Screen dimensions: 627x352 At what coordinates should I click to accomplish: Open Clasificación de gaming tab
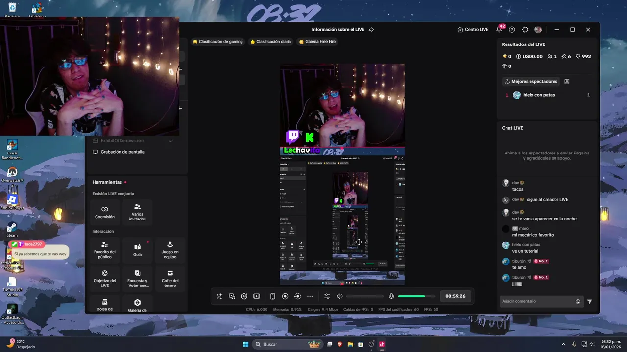[218, 42]
